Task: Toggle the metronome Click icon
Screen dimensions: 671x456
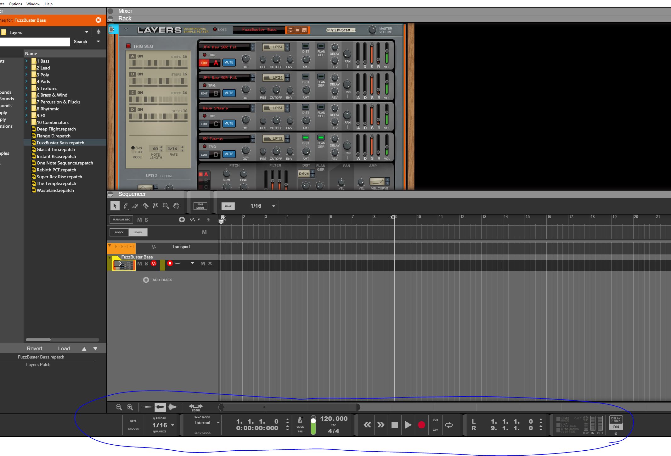Action: pos(300,420)
